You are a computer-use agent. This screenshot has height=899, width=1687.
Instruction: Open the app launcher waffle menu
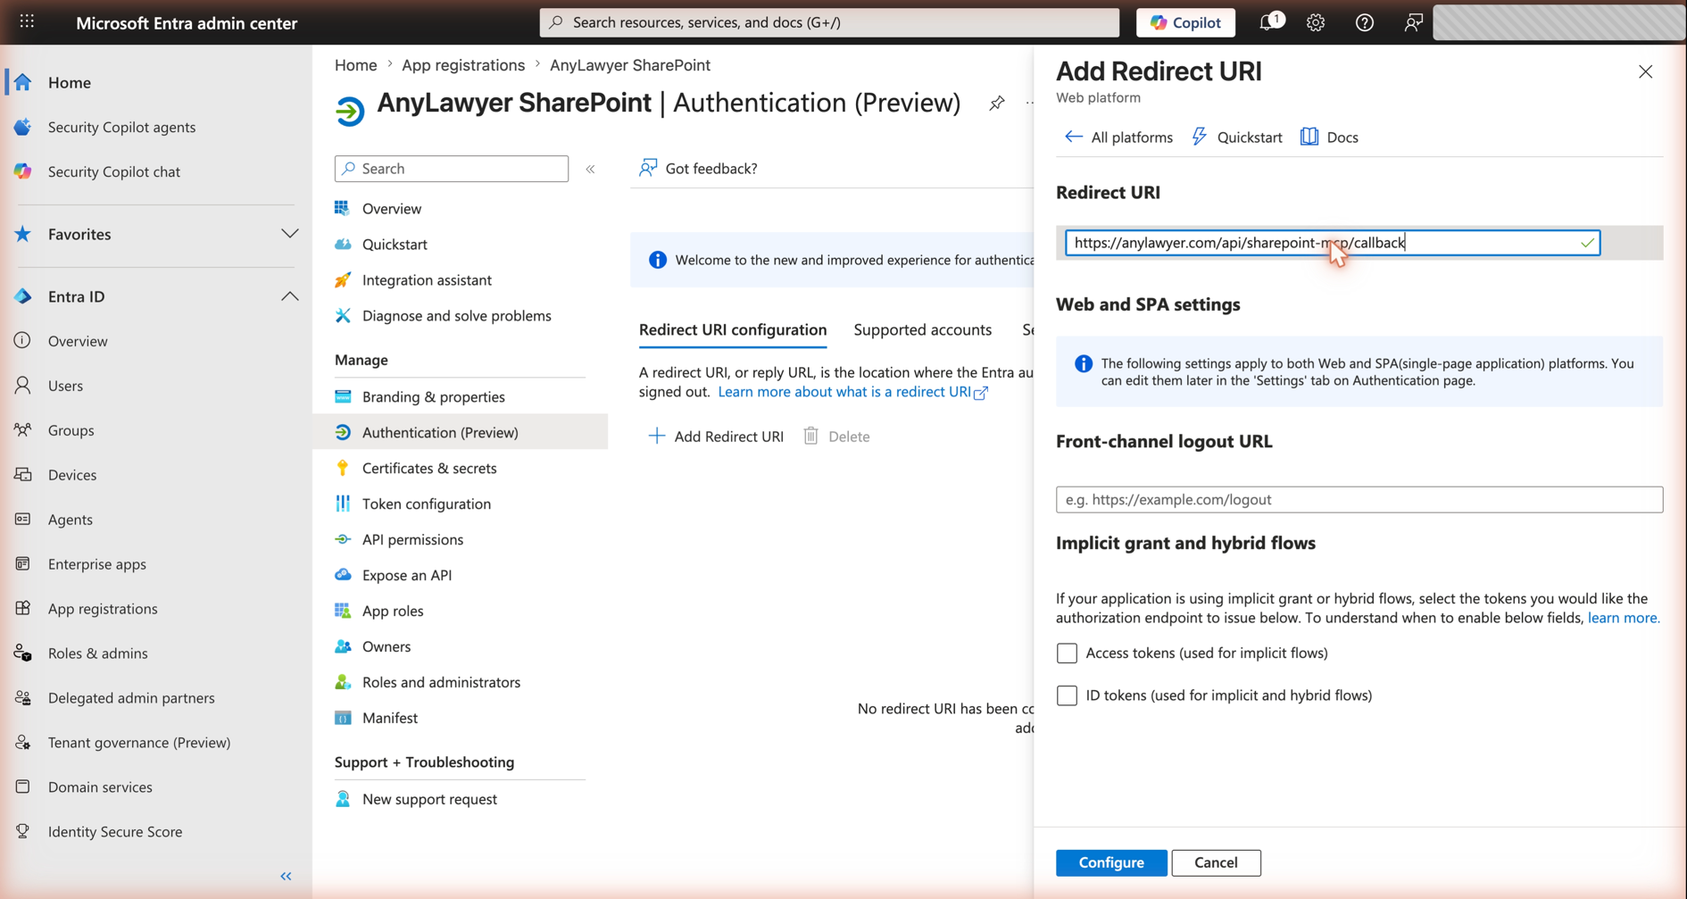click(x=27, y=22)
